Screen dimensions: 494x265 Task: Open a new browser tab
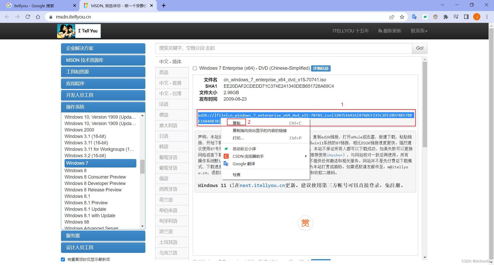point(164,5)
